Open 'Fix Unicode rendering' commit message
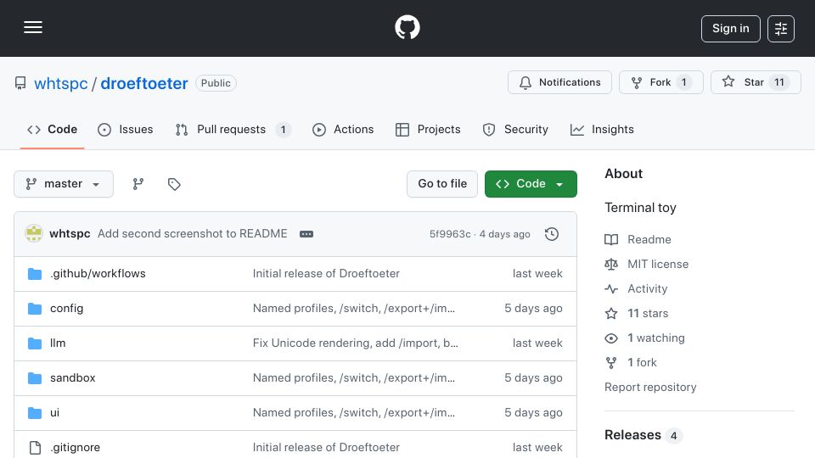815x458 pixels. [x=356, y=343]
